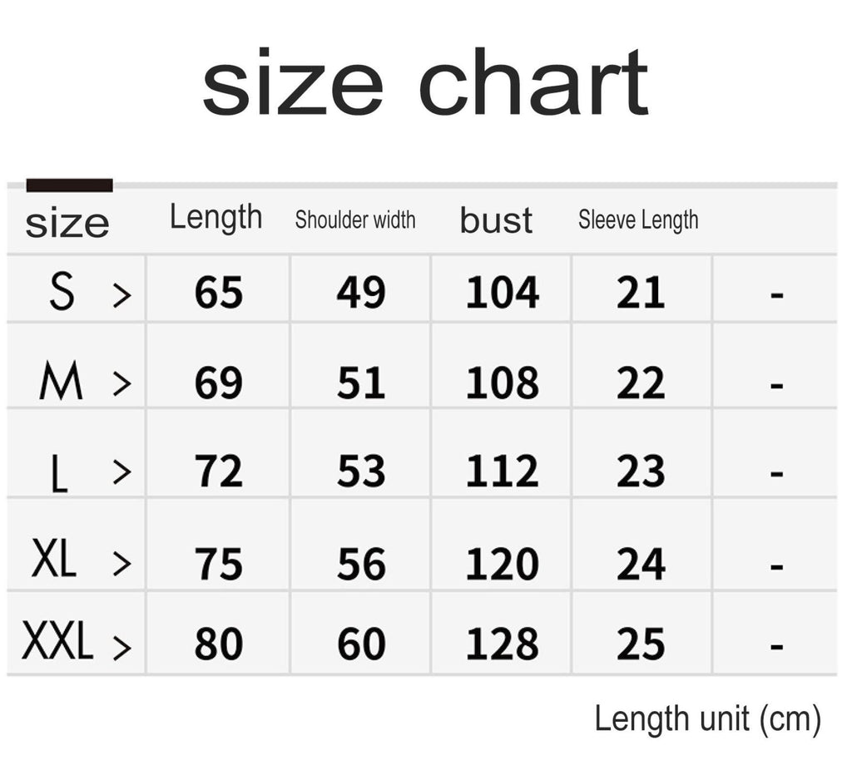Click the XL row bust value 120
The image size is (852, 775).
tap(502, 565)
